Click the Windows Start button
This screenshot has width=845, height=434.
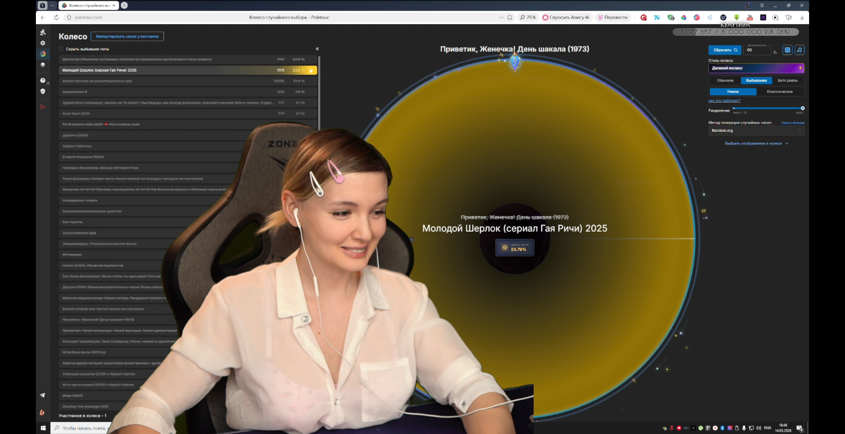pos(43,428)
